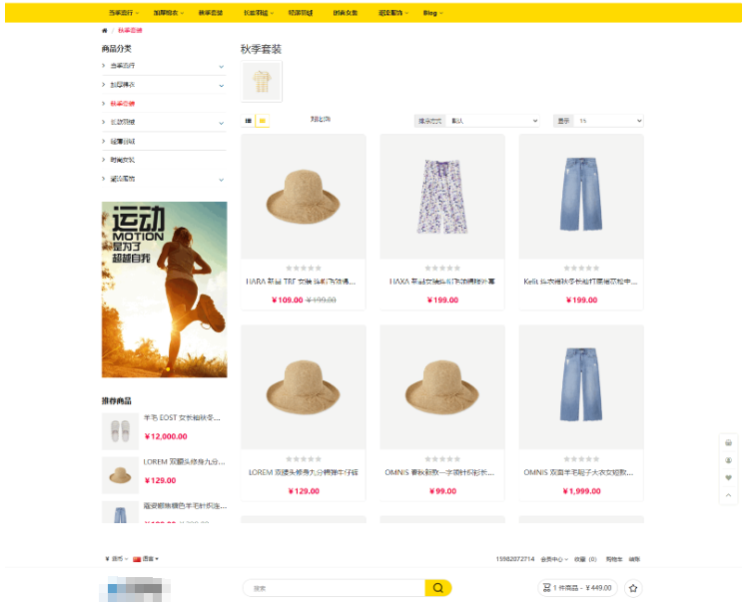This screenshot has height=610, width=750.
Task: Open floral pants product image
Action: point(442,197)
